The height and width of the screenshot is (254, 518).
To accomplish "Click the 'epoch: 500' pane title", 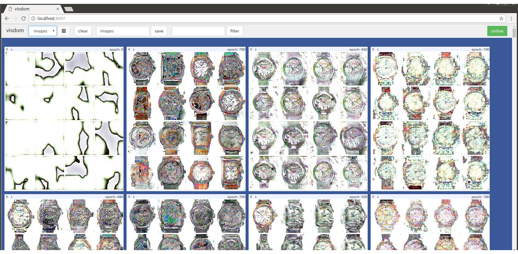I will point(358,197).
